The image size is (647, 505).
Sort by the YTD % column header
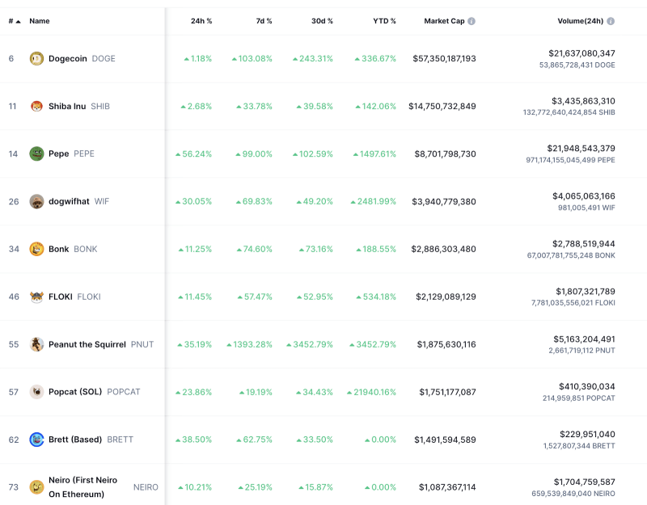[383, 21]
